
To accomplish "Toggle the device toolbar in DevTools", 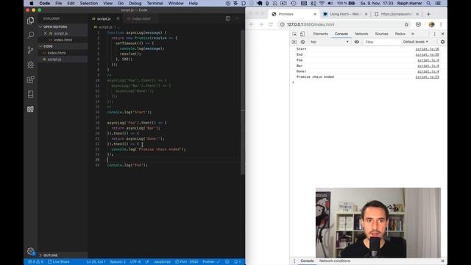I will point(302,34).
